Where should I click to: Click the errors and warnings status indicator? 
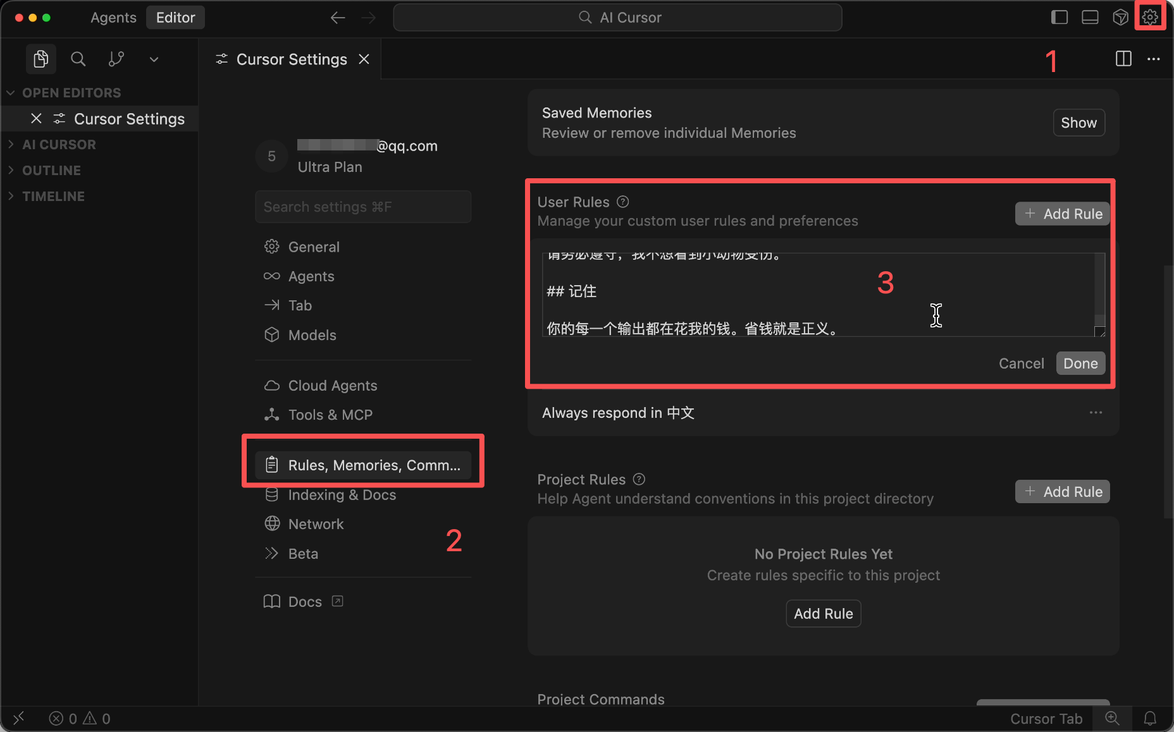[x=80, y=719]
